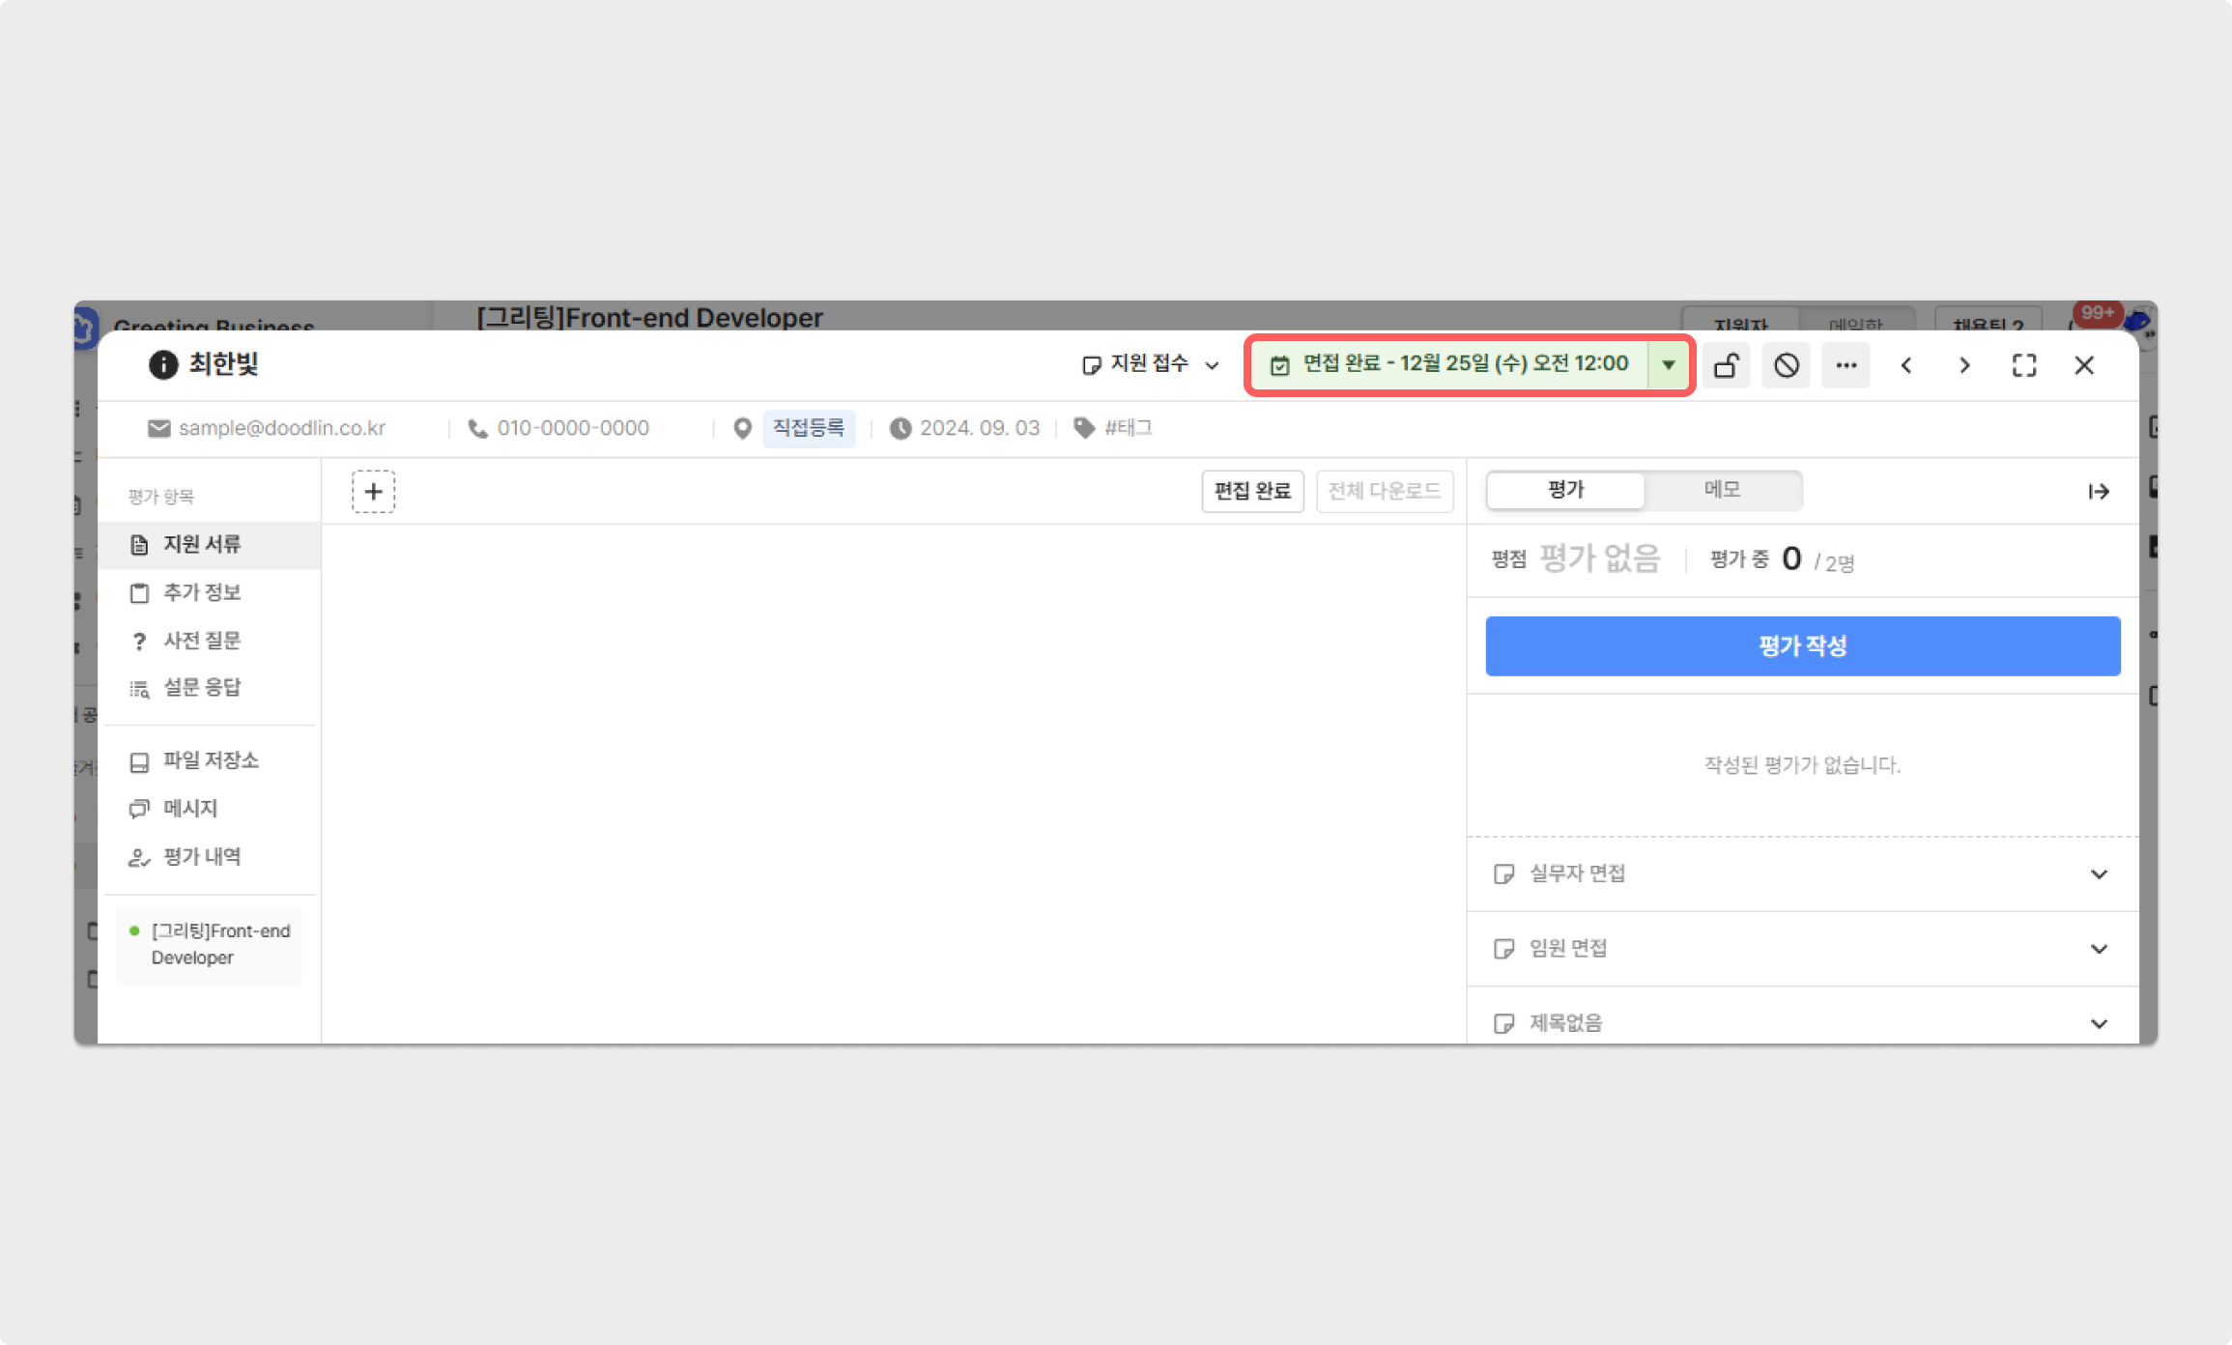2232x1345 pixels.
Task: Add a document with the plus box
Action: pyautogui.click(x=373, y=492)
